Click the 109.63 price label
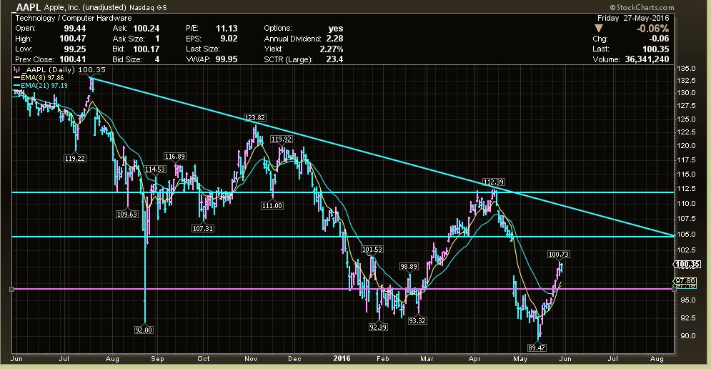The height and width of the screenshot is (369, 711). [127, 215]
